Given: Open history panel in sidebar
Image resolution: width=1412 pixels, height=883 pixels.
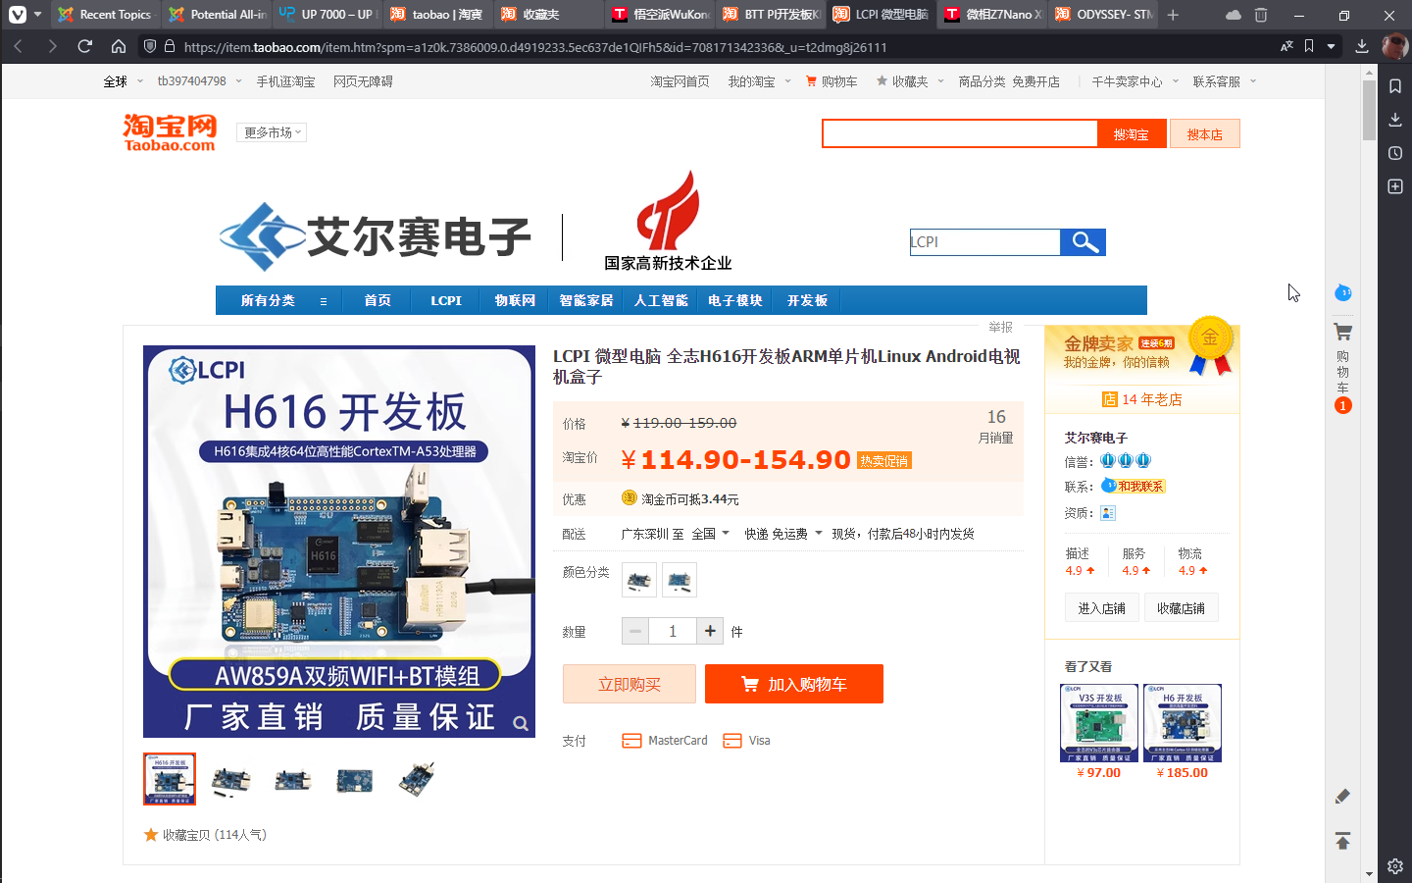Looking at the screenshot, I should pos(1395,153).
